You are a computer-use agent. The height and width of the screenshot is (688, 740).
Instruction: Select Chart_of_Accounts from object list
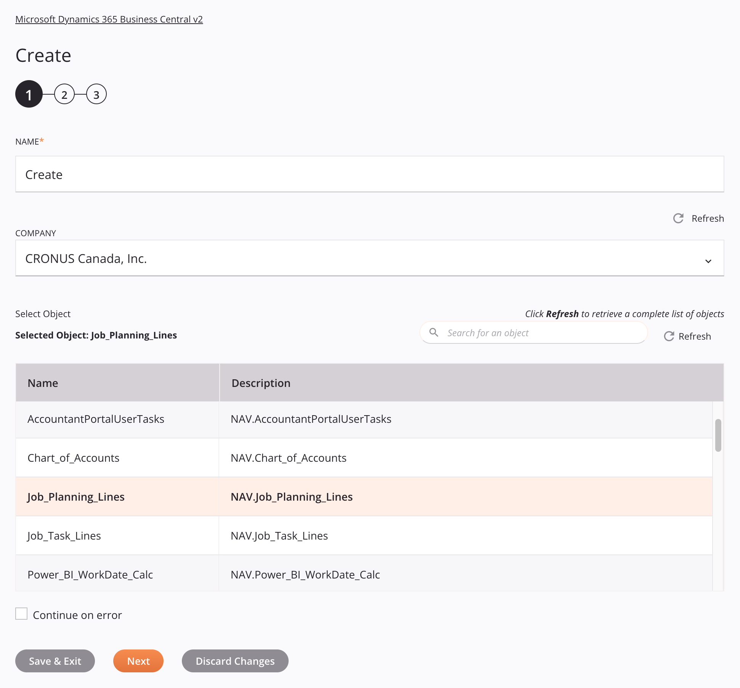73,458
